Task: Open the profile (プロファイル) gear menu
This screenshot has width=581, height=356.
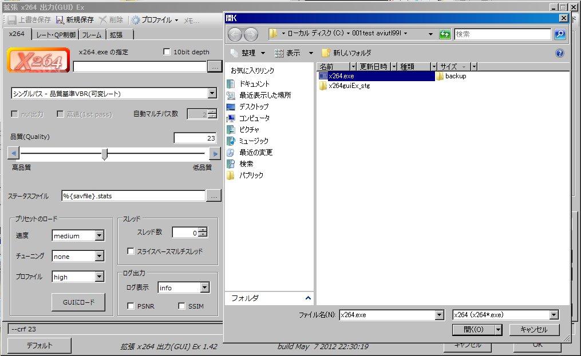Action: 155,20
